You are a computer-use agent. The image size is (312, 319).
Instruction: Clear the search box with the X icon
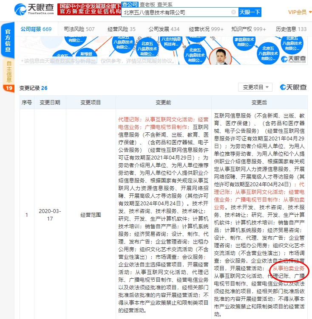point(233,12)
